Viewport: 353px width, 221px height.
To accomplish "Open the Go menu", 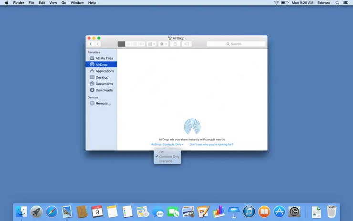I will 64,3.
